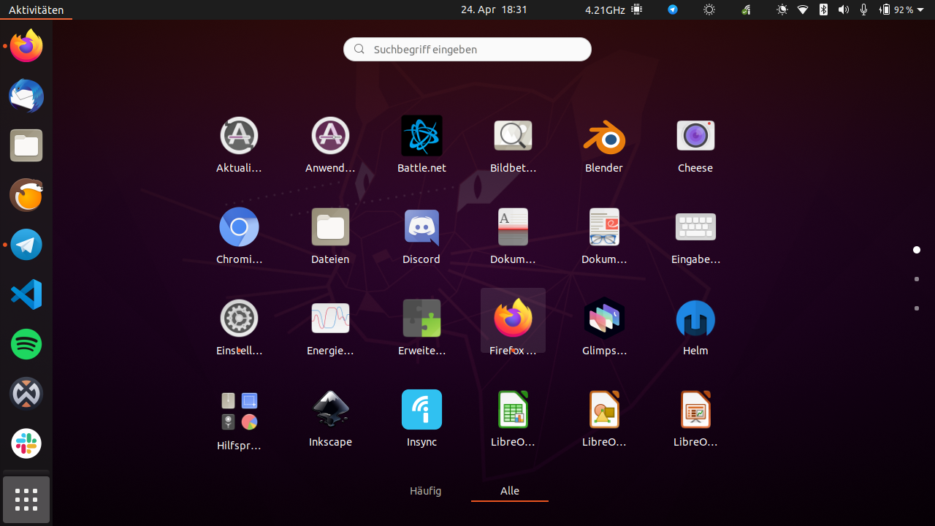
Task: Open the Anwendungen software app icon
Action: tap(330, 144)
